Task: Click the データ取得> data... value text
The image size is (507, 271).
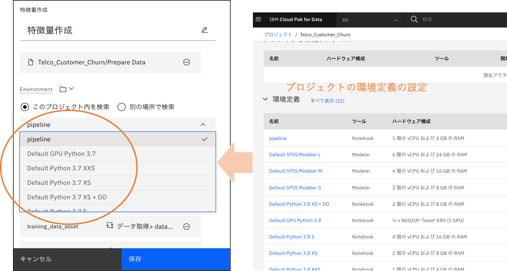Action: (x=145, y=227)
